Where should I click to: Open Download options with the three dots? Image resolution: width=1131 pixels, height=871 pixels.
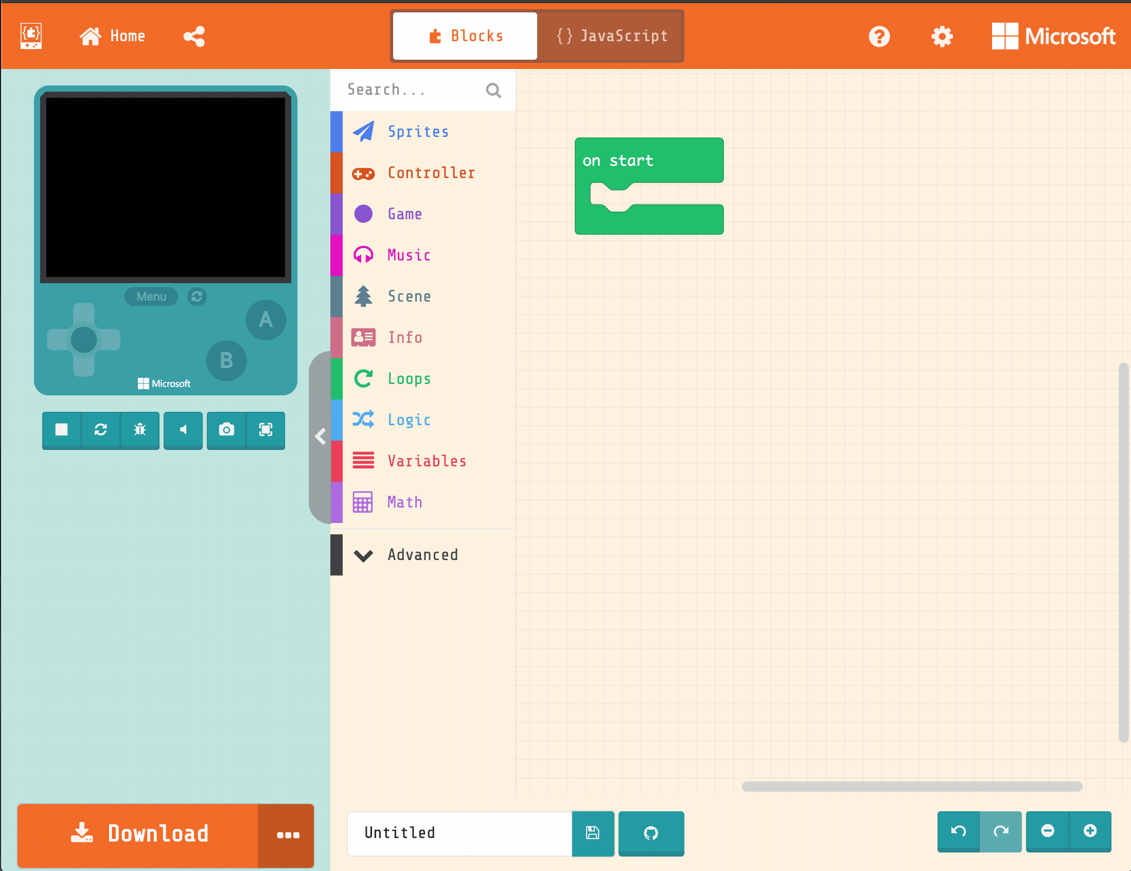(x=288, y=835)
